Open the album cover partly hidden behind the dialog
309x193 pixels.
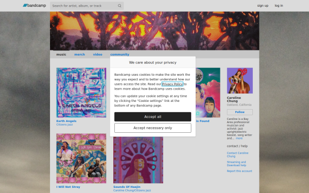pyautogui.click(x=208, y=93)
